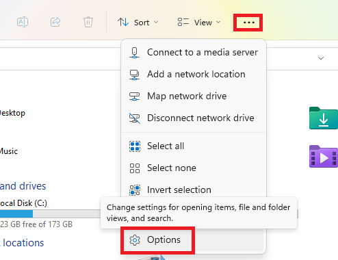Choose Select all in the menu

(194, 146)
